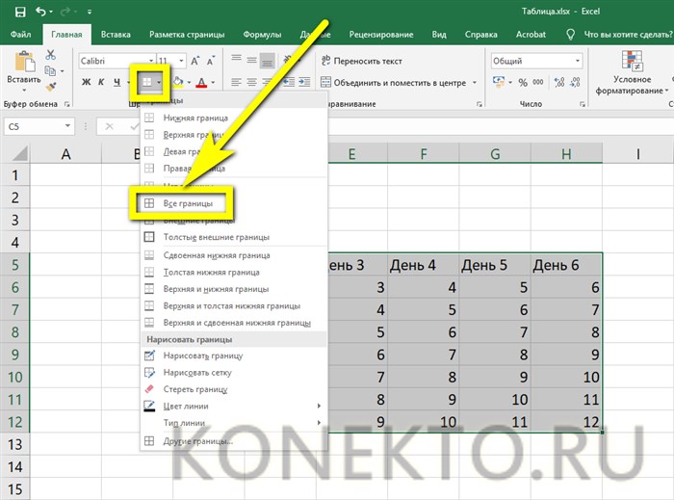Choose Толстые внешние границы
The image size is (674, 500).
click(x=234, y=237)
